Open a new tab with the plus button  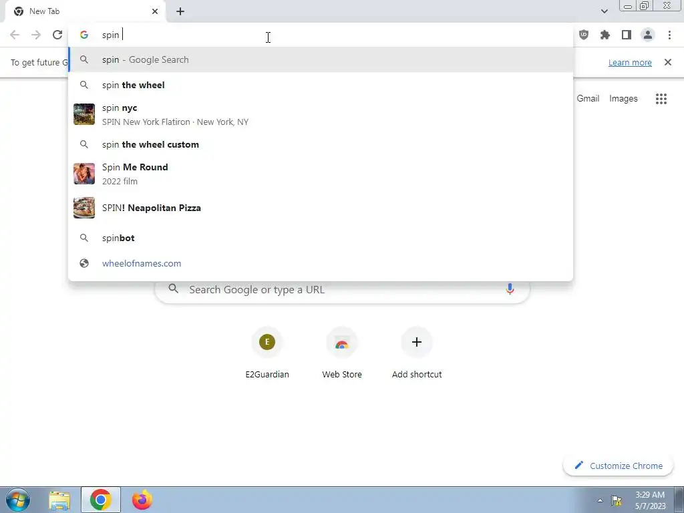point(180,11)
